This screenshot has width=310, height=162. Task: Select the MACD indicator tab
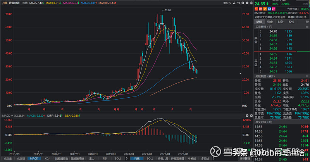pyautogui.click(x=34, y=159)
